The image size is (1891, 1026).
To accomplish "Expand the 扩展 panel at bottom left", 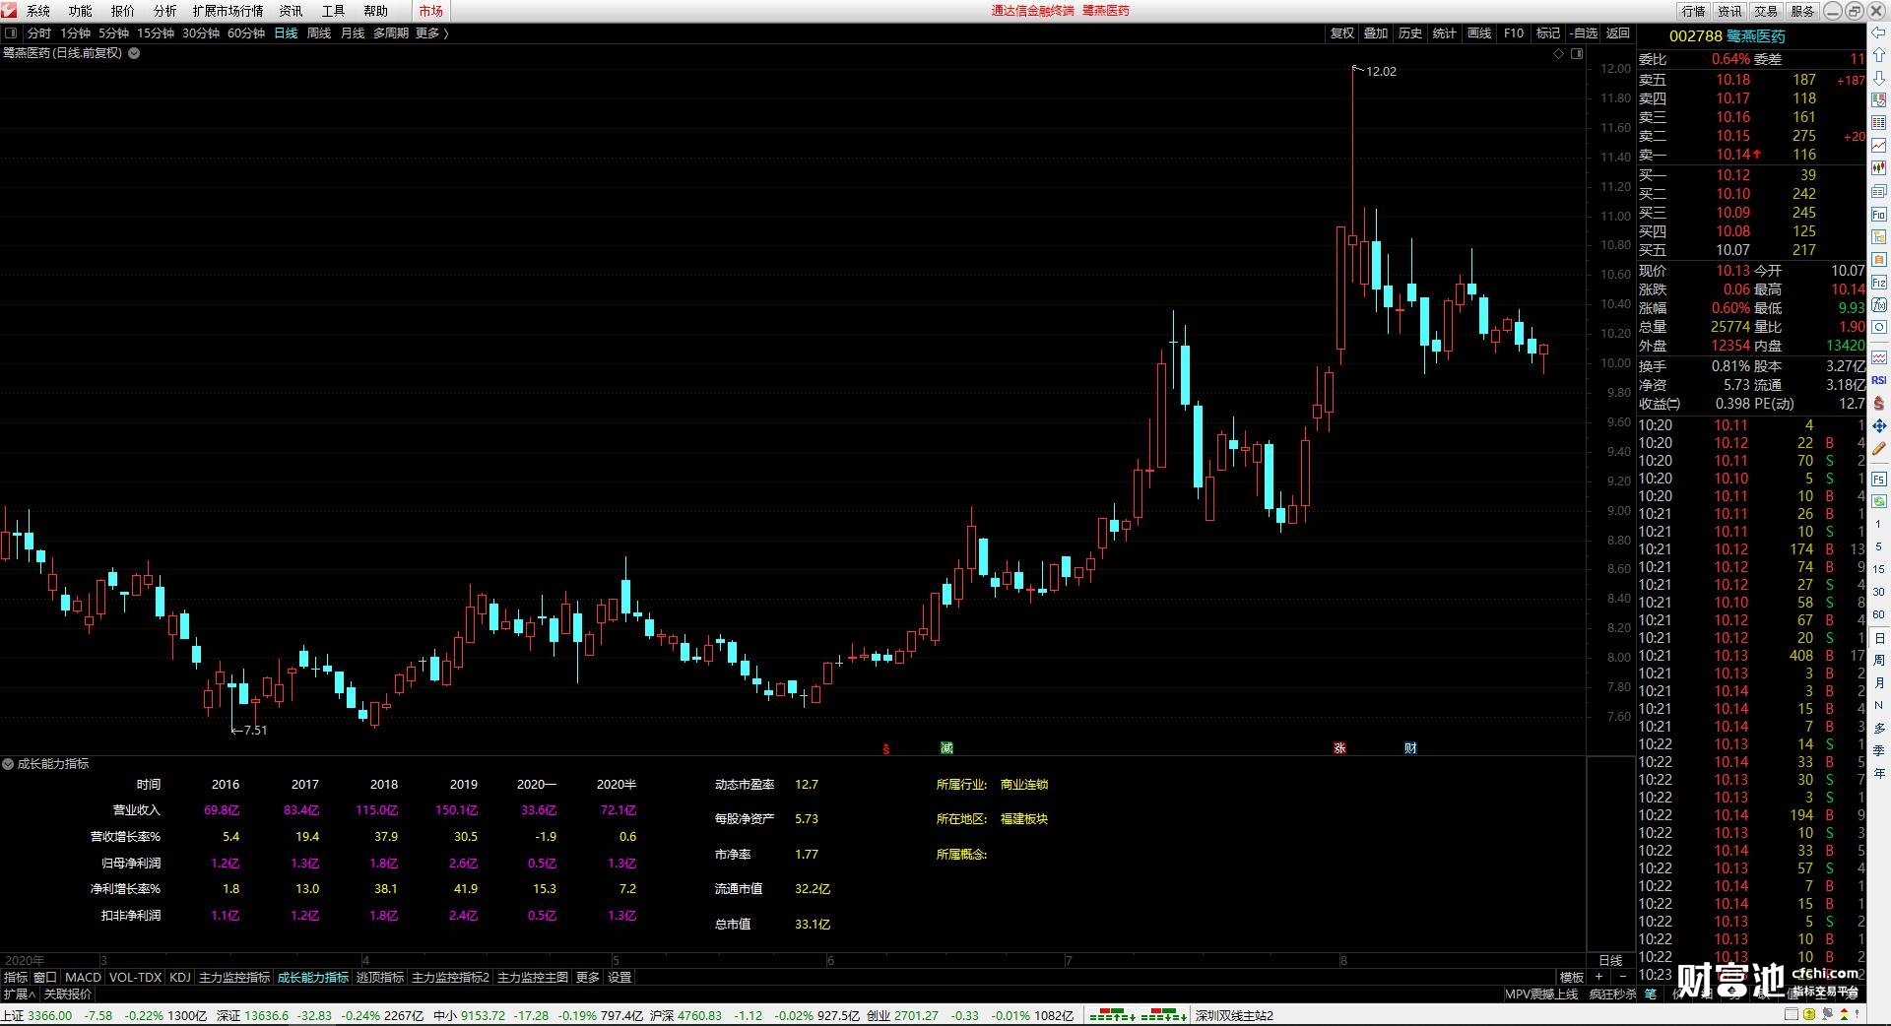I will click(19, 994).
